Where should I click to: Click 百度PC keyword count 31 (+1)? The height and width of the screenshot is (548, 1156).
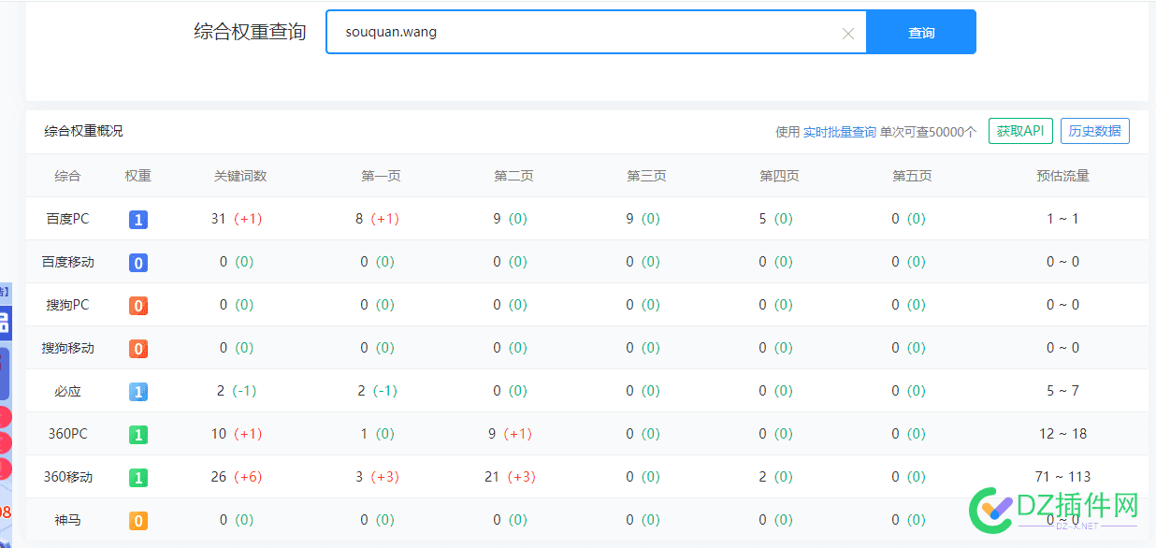(x=237, y=218)
